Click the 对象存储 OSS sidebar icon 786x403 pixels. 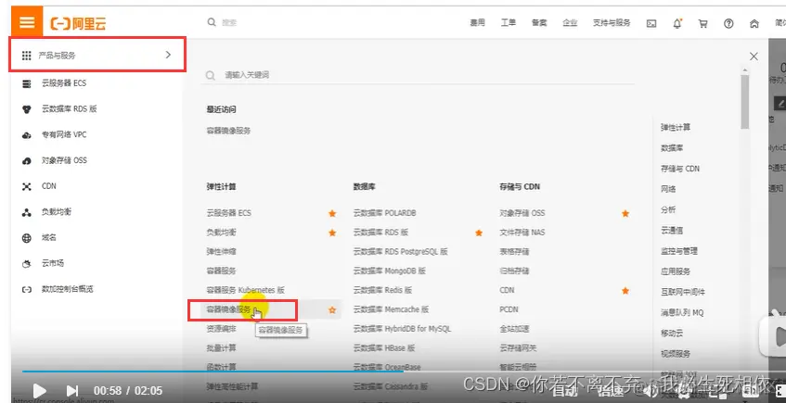[27, 160]
